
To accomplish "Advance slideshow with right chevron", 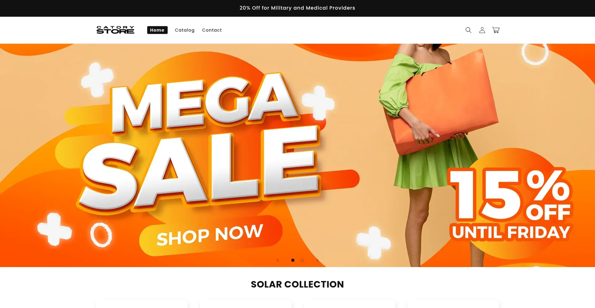I will click(x=317, y=260).
